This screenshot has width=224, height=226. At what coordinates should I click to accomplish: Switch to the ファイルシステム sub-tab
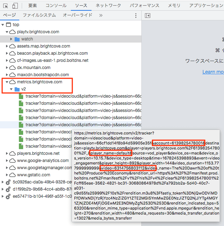(39, 15)
